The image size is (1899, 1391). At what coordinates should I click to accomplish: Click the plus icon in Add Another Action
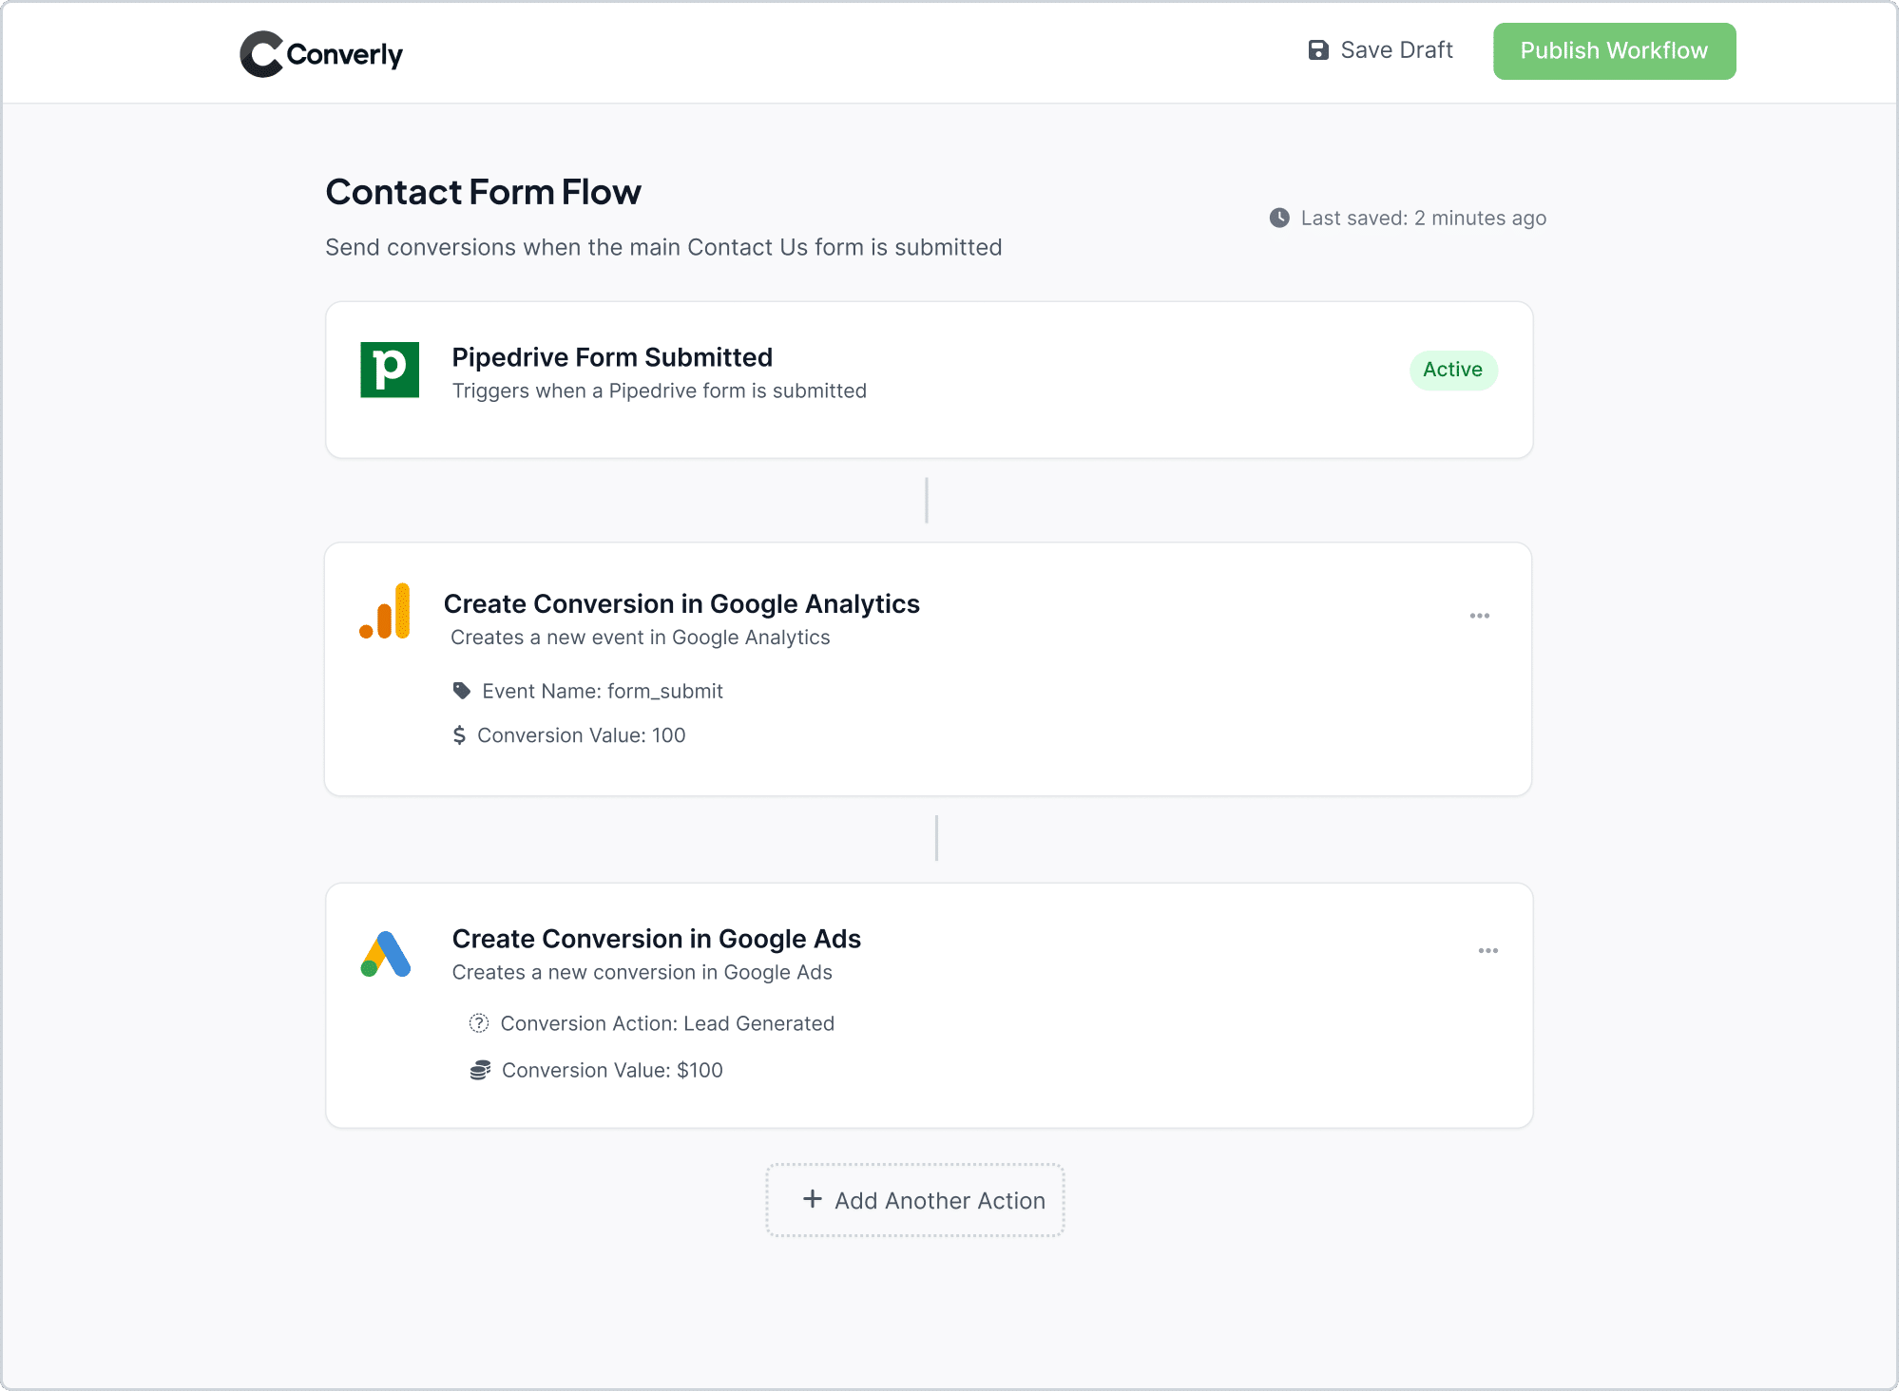point(813,1200)
